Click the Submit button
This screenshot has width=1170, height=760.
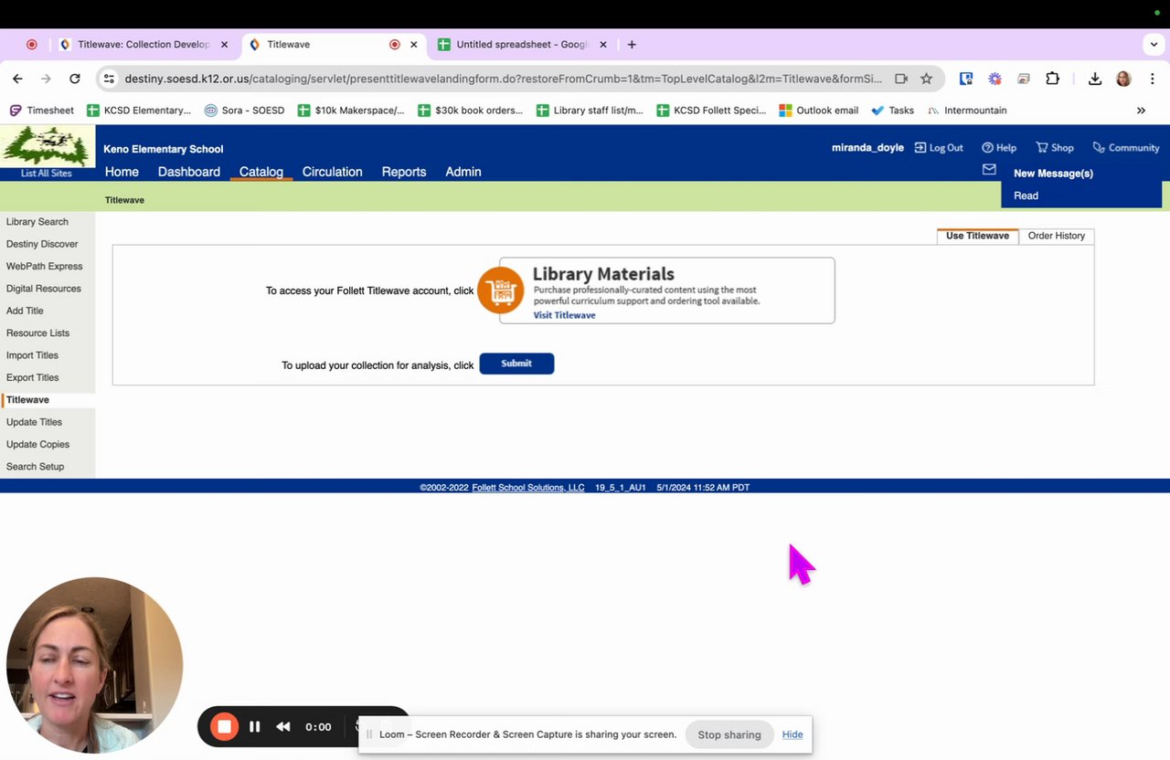516,364
